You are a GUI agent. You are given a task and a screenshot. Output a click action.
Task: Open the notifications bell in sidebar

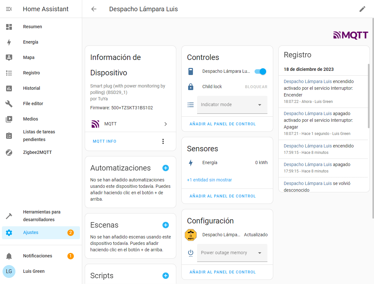[9, 256]
